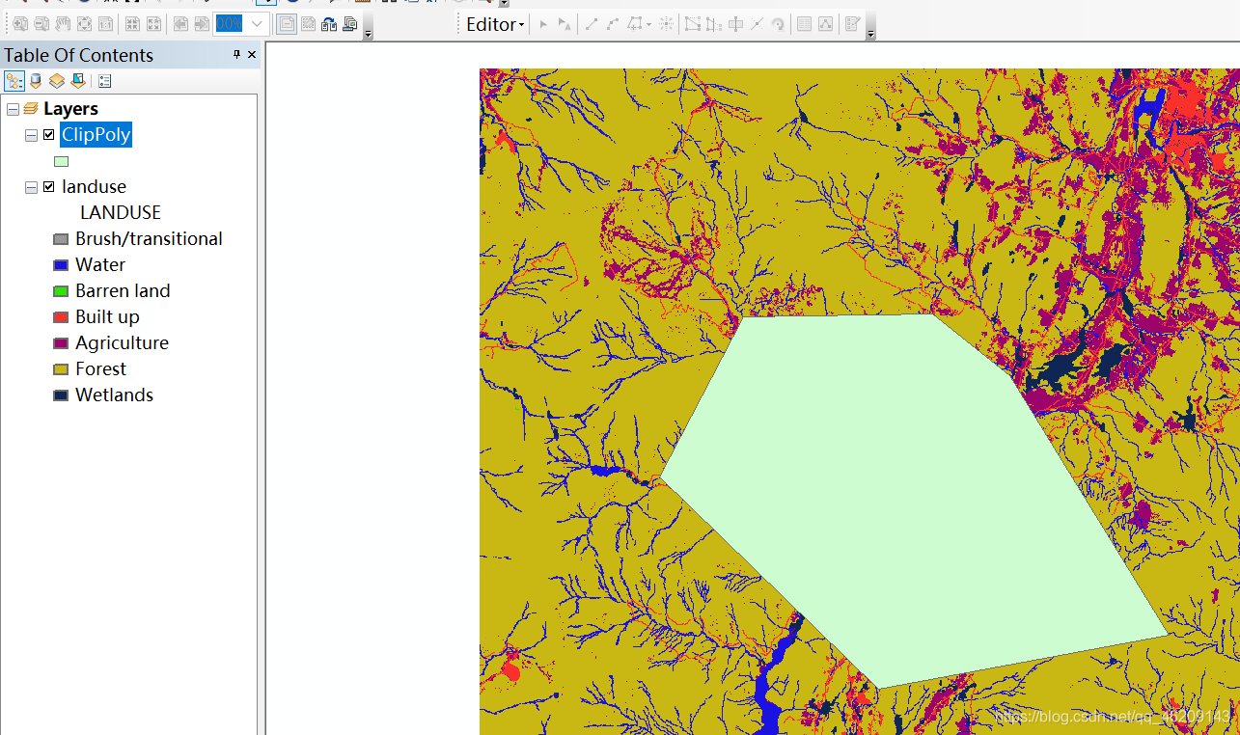
Task: Select the End Point Arc Segment tool
Action: tap(613, 24)
